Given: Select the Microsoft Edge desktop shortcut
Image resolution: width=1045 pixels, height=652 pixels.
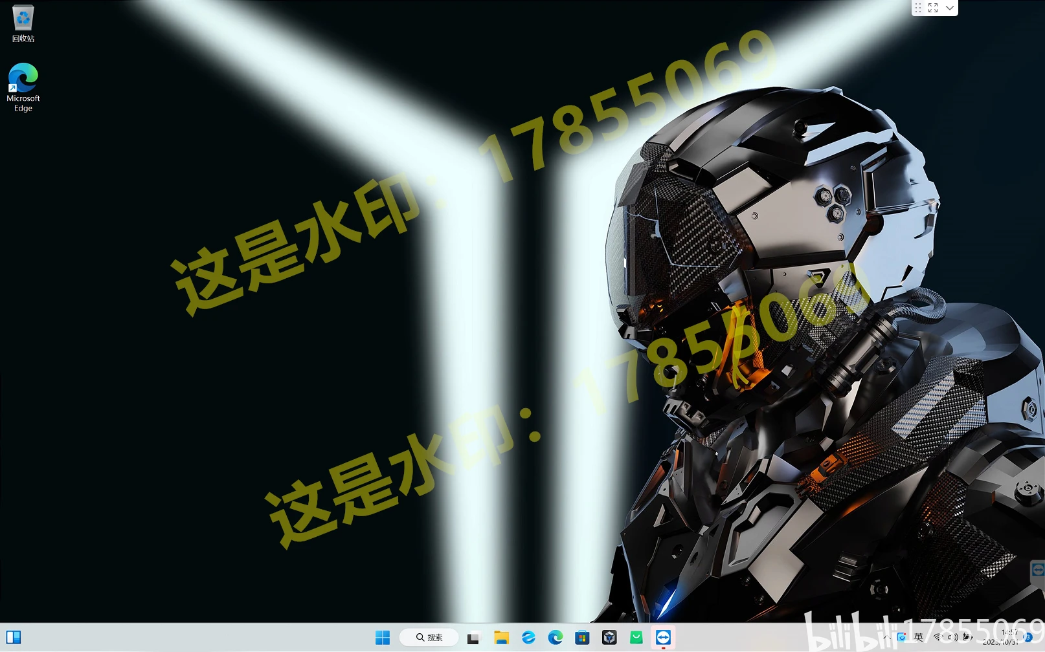Looking at the screenshot, I should (23, 87).
